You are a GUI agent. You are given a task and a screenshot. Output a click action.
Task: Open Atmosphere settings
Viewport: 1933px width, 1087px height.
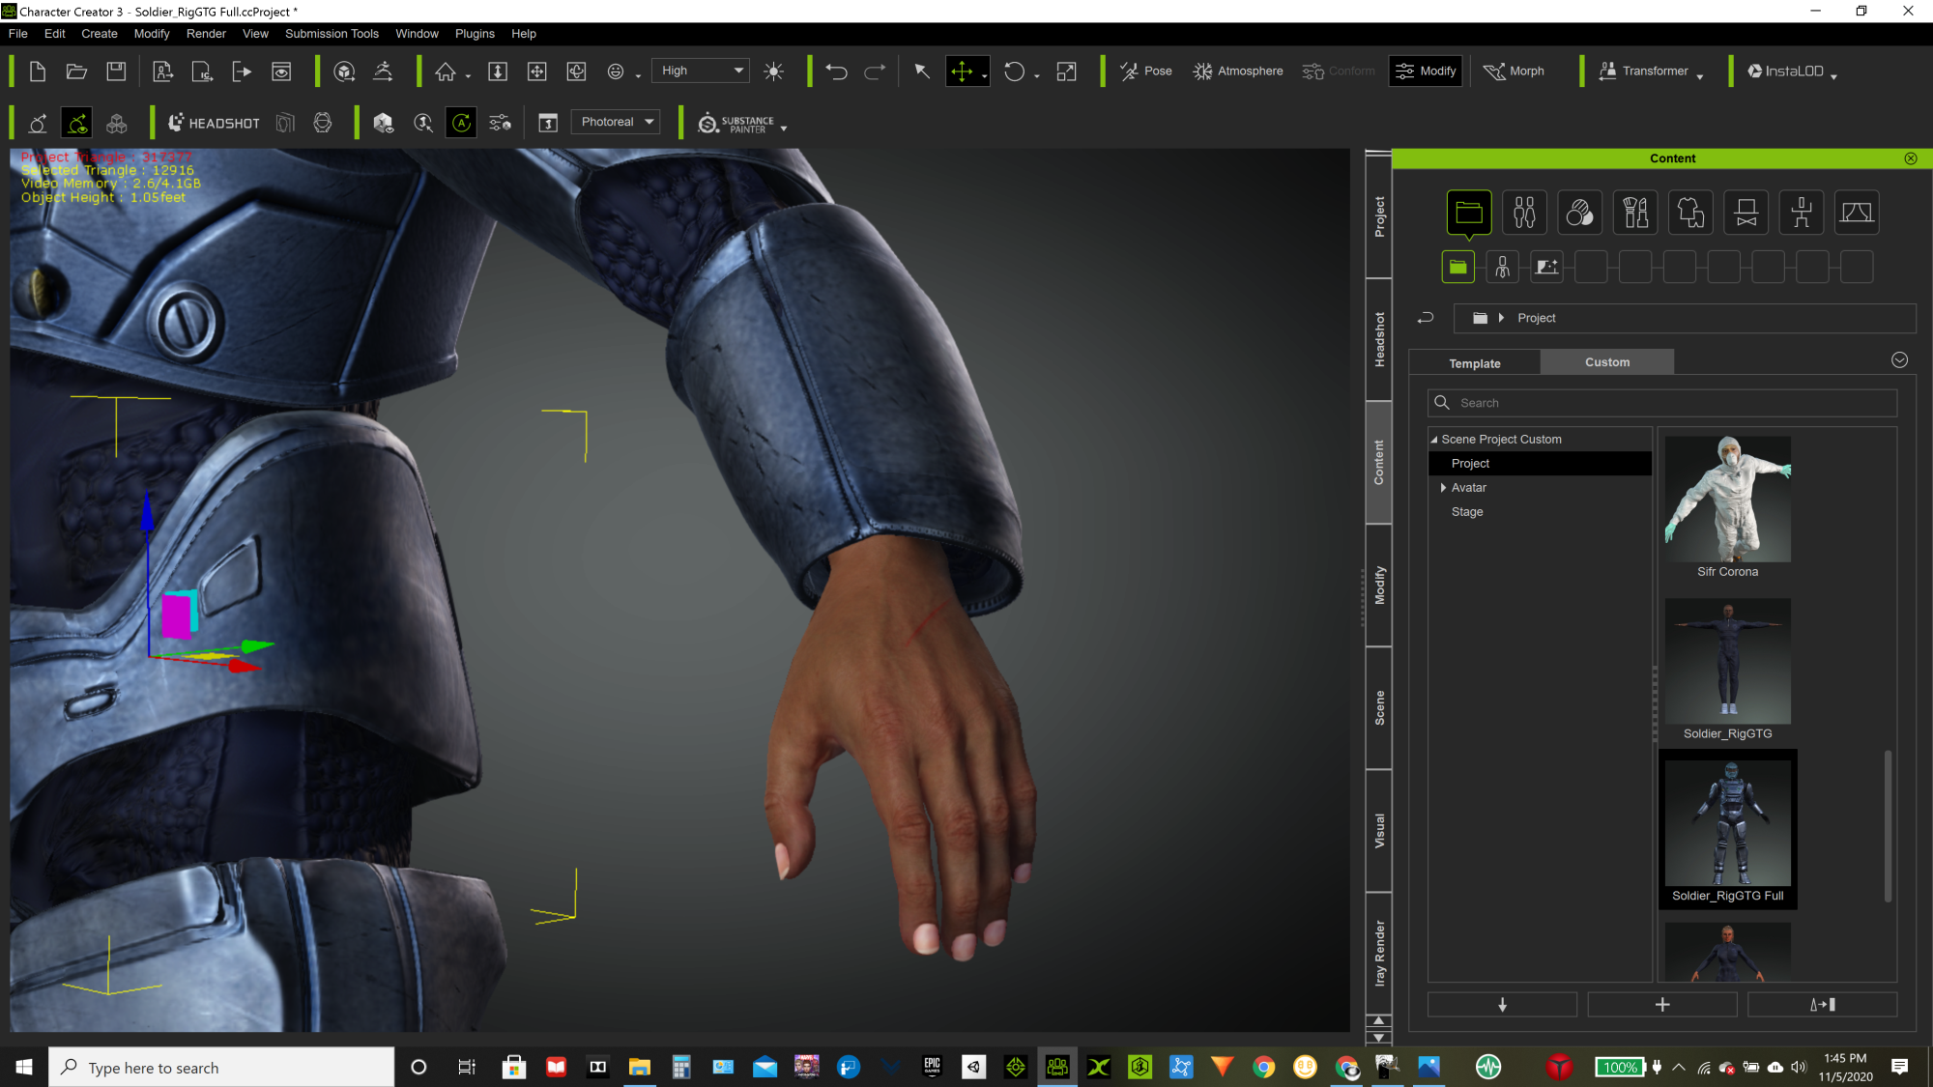pos(1238,72)
